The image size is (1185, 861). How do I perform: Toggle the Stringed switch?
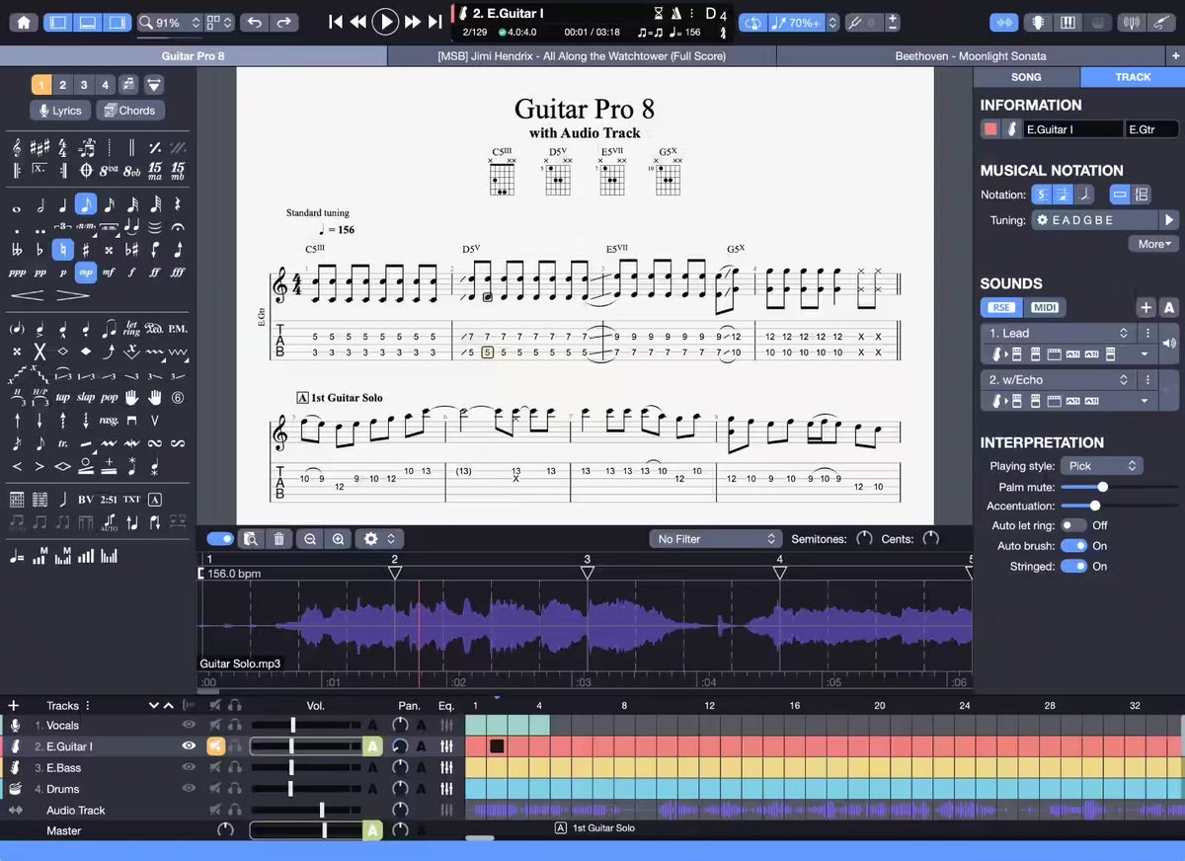click(1073, 567)
